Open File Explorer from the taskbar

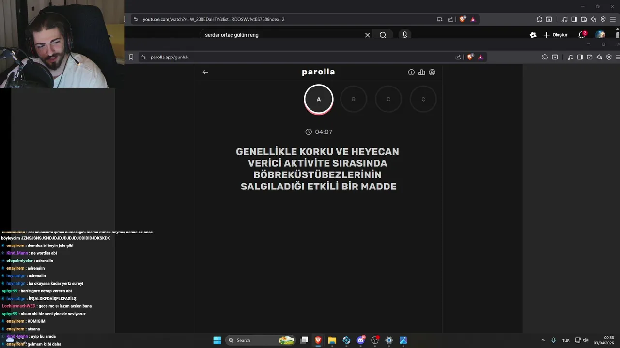click(332, 340)
